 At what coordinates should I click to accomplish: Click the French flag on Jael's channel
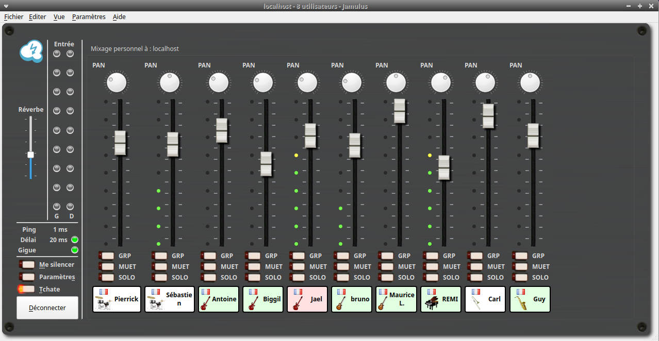point(298,292)
